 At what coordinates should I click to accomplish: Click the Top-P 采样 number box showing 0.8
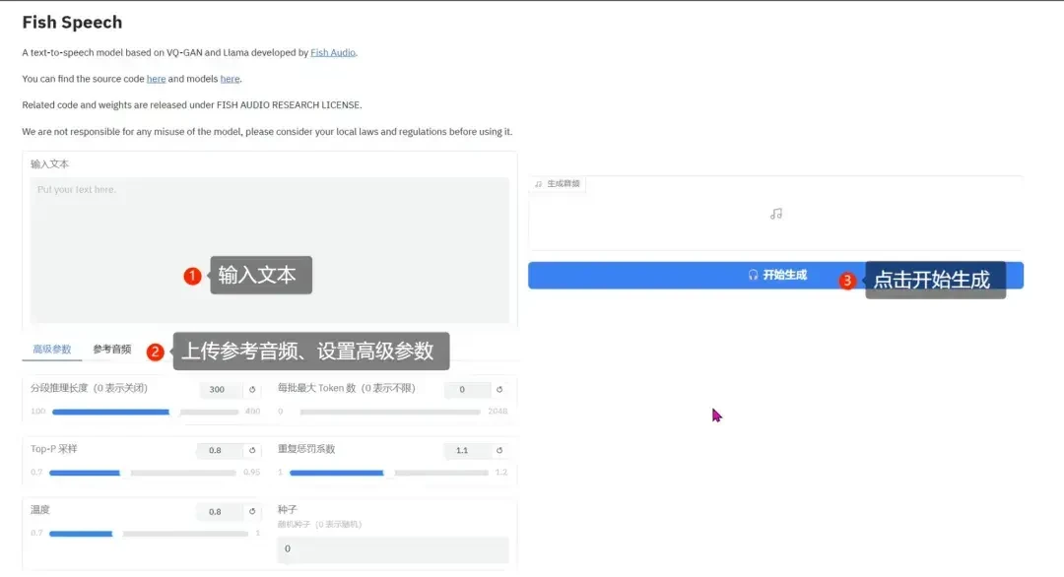pos(220,450)
